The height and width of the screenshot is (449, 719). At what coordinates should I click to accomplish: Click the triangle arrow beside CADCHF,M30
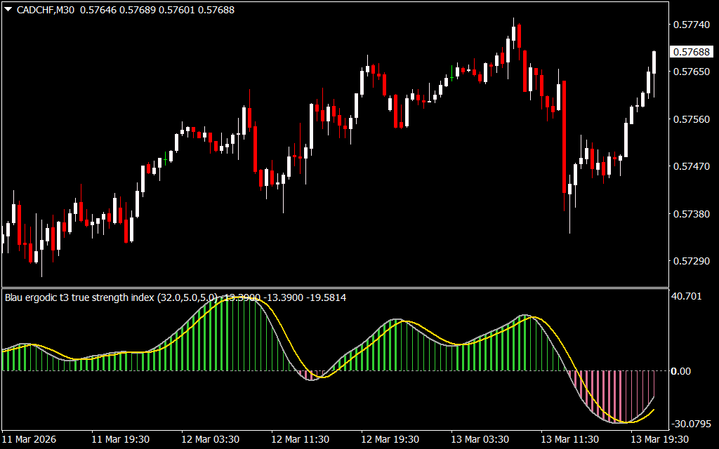[8, 10]
